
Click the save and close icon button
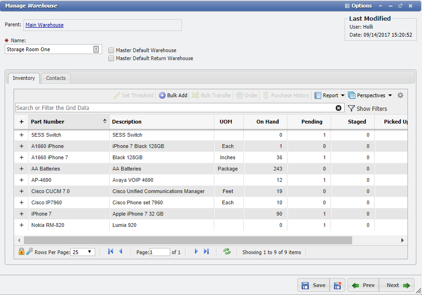click(337, 285)
